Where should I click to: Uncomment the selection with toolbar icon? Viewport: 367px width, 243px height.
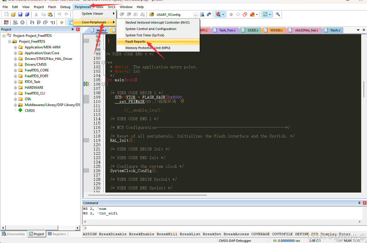pos(143,14)
